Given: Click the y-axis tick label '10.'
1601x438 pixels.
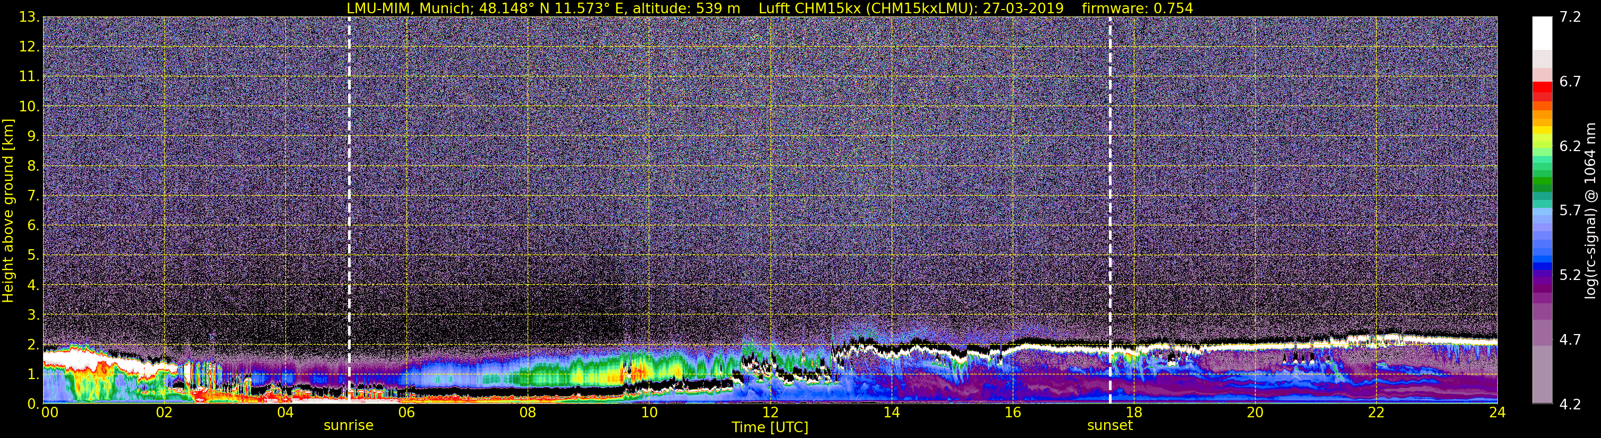Looking at the screenshot, I should coord(29,107).
